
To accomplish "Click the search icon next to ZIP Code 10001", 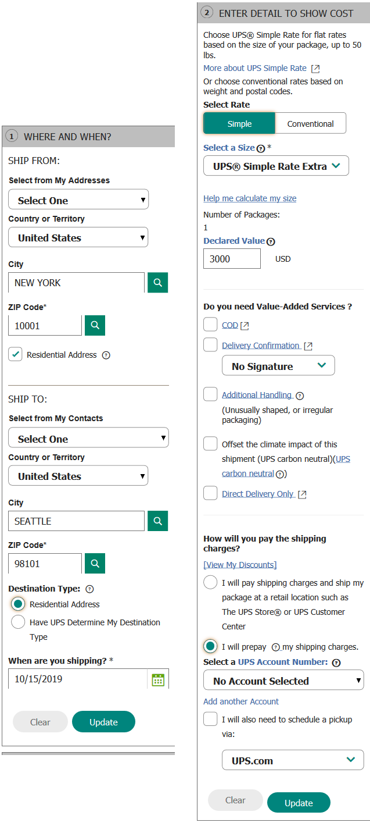I will tap(95, 325).
